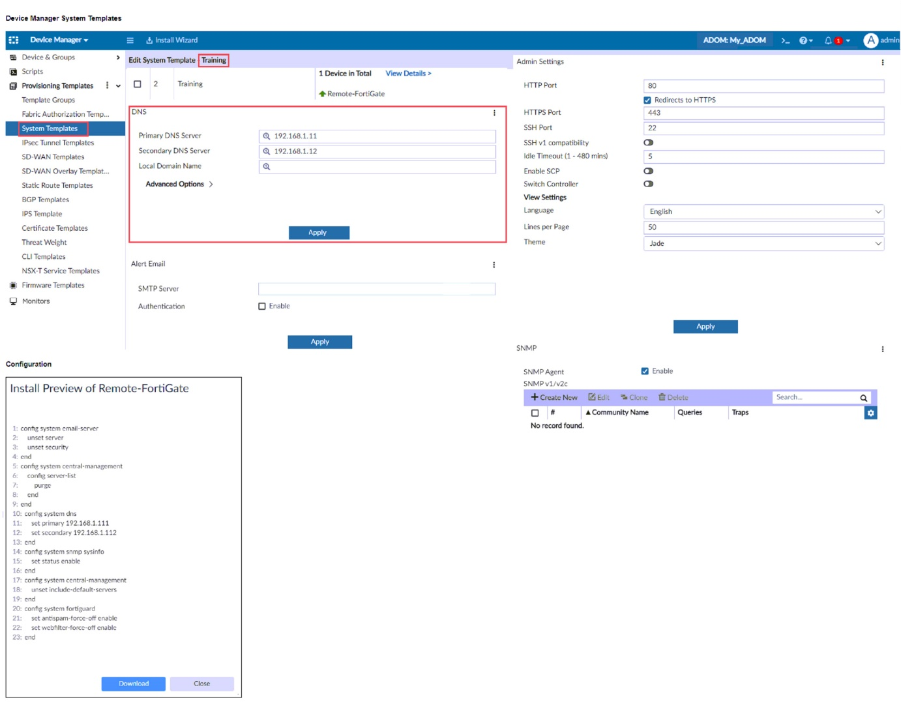This screenshot has height=707, width=901.
Task: Open Alert Email widget kebab menu
Action: 494,265
